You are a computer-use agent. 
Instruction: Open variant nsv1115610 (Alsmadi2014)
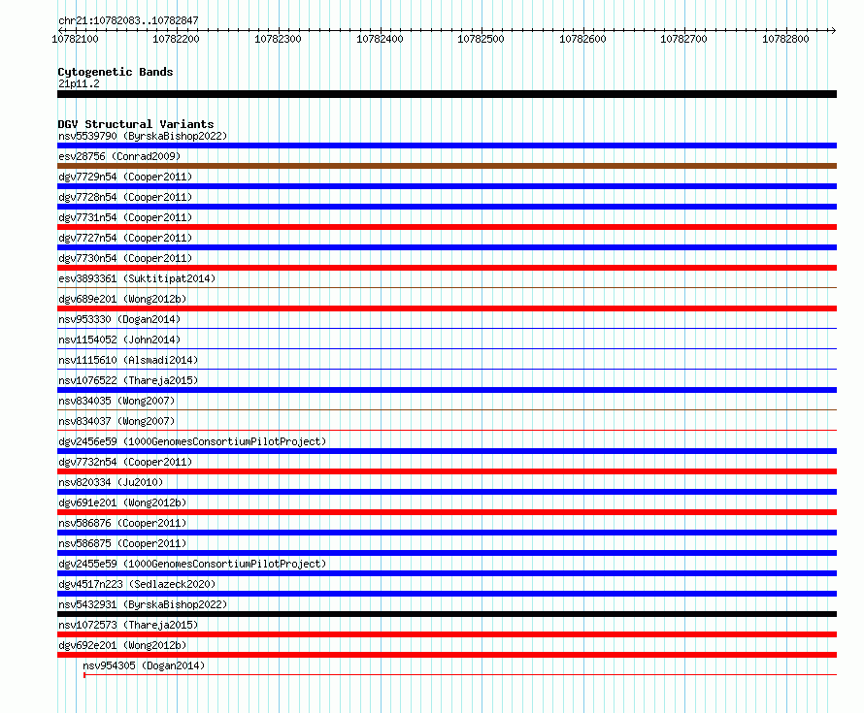click(x=128, y=360)
